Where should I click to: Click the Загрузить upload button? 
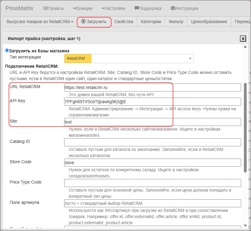click(x=94, y=22)
